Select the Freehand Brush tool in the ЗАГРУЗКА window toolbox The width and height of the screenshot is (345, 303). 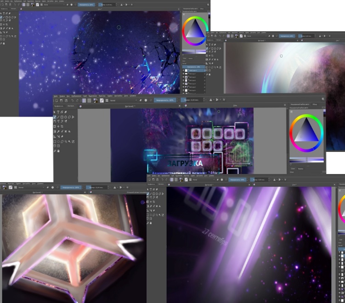pos(55,117)
